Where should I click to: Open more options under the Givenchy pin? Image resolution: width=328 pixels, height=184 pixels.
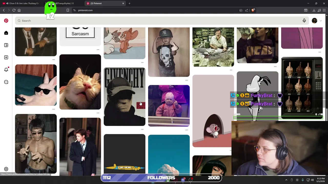(142, 129)
